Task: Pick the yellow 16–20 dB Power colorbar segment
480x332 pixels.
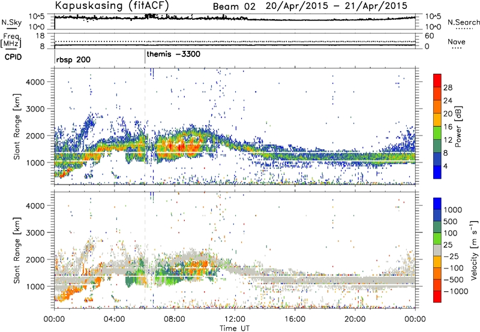Action: (437, 120)
